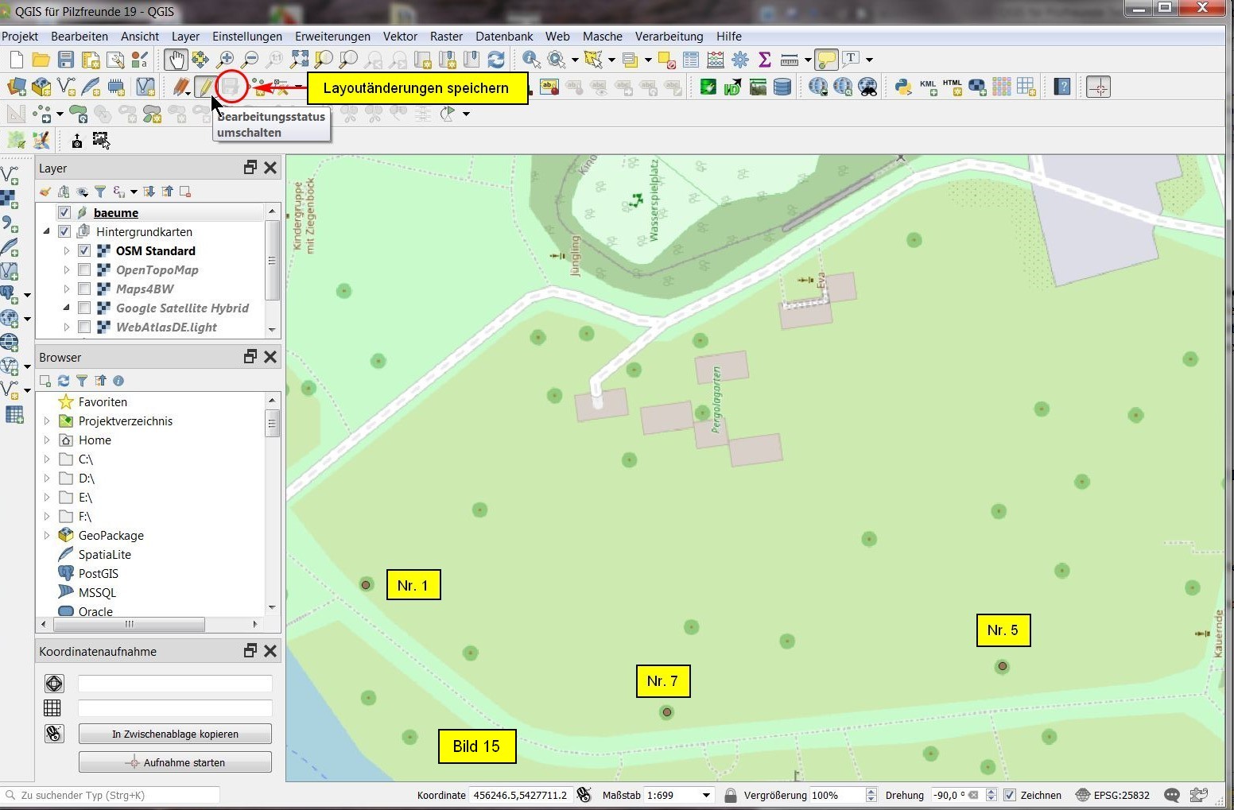The image size is (1234, 810).
Task: Click the Zoom In magnifier tool
Action: pos(226,60)
